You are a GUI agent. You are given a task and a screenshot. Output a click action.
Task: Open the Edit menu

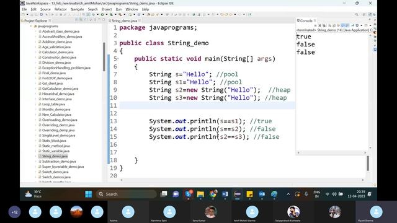tap(33, 9)
